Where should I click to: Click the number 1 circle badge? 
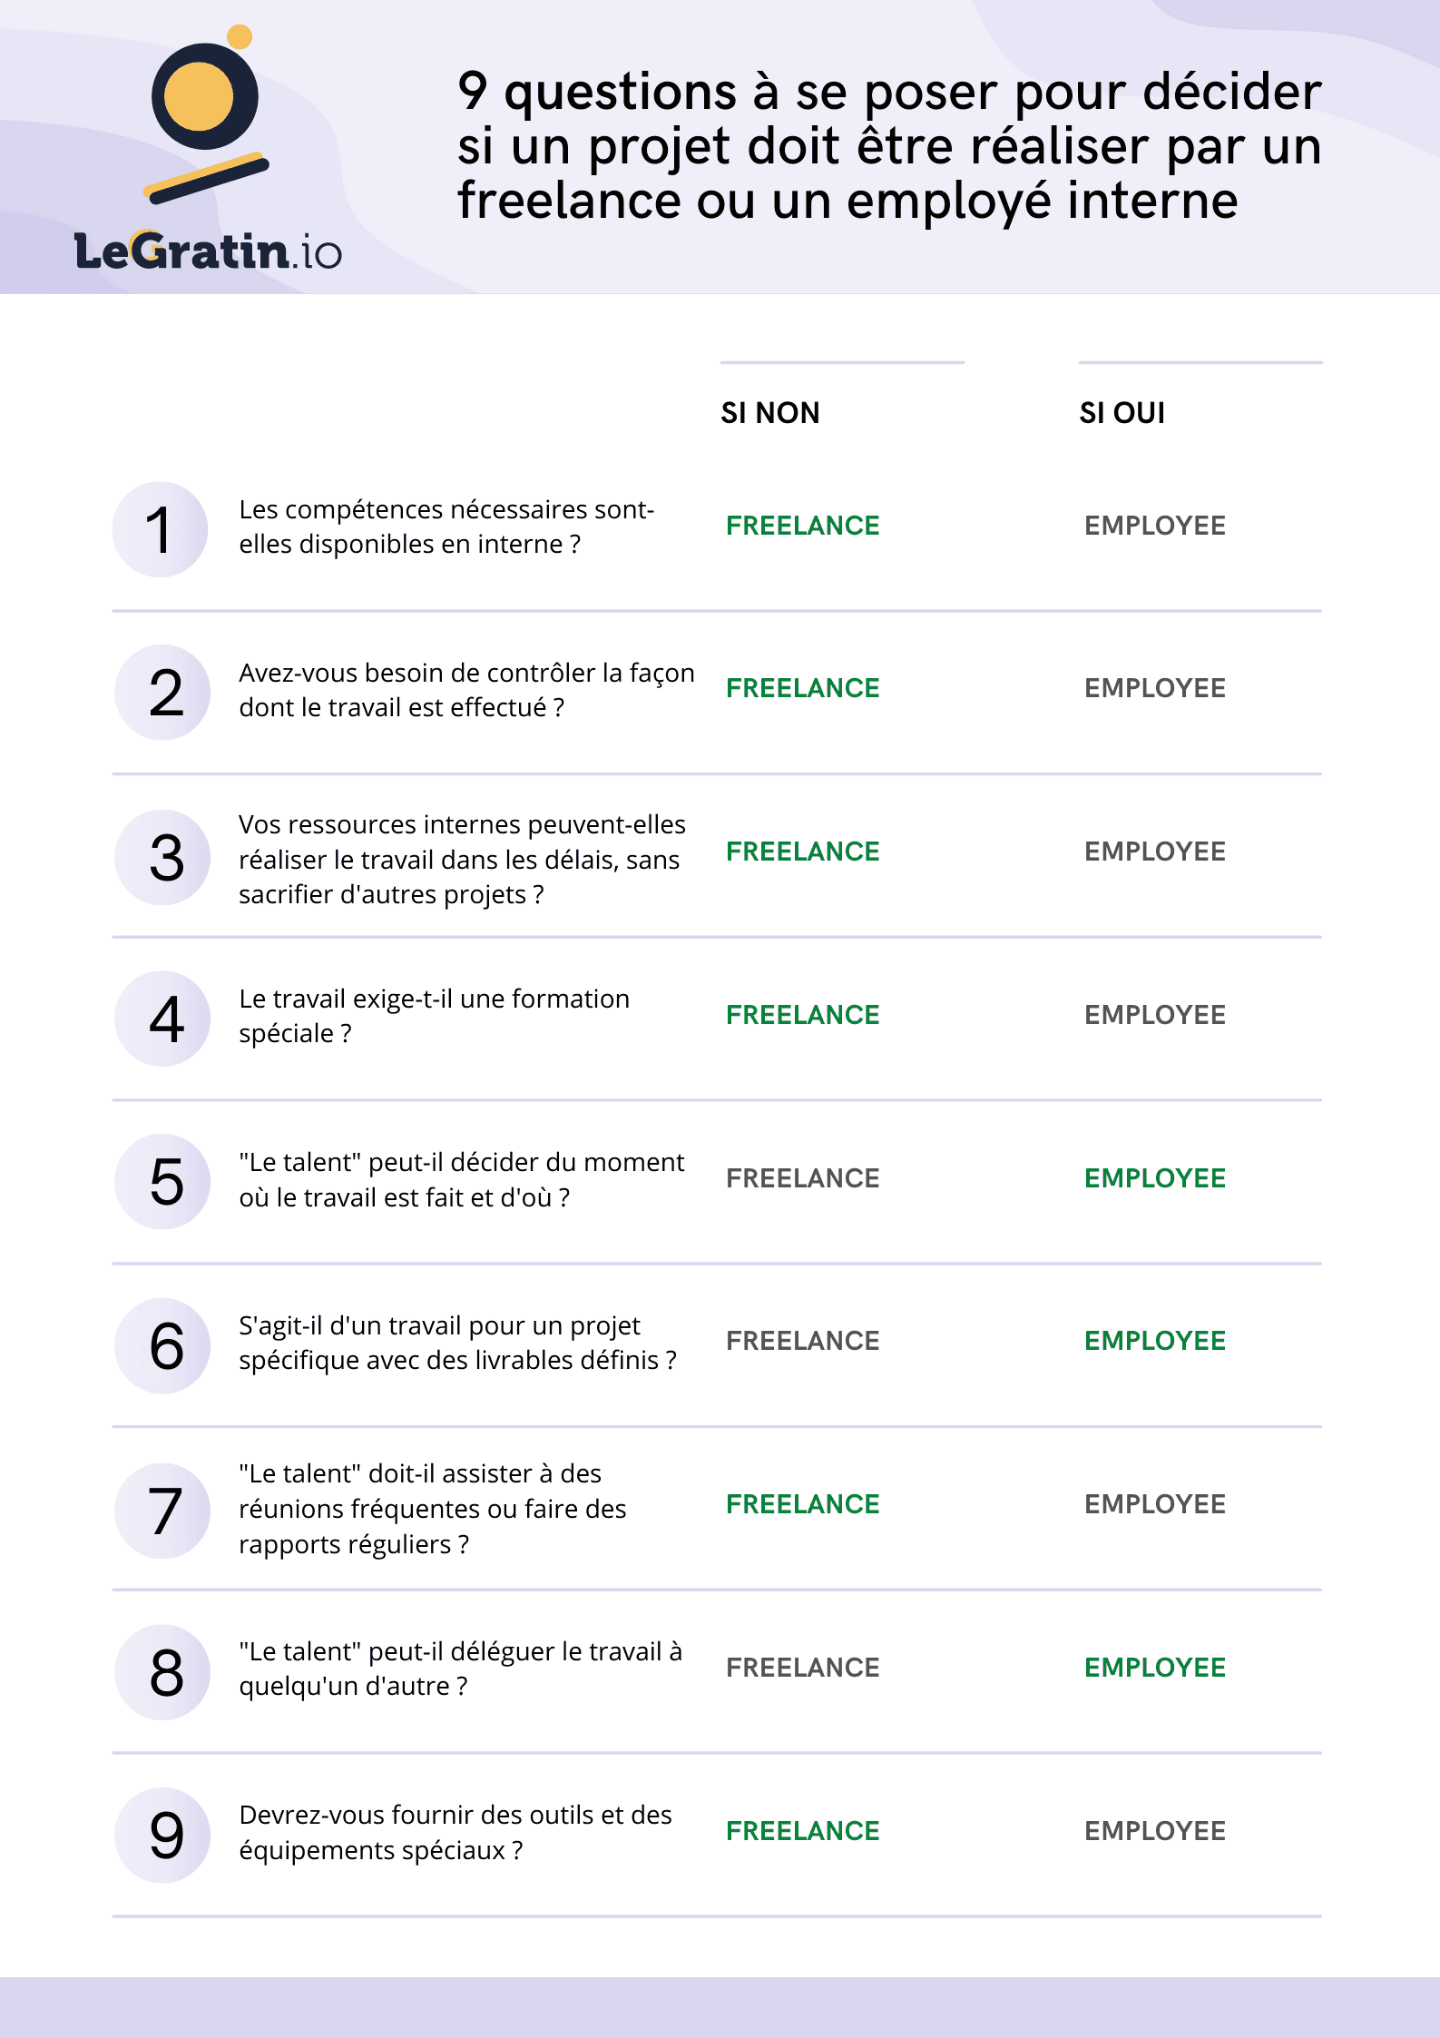161,529
